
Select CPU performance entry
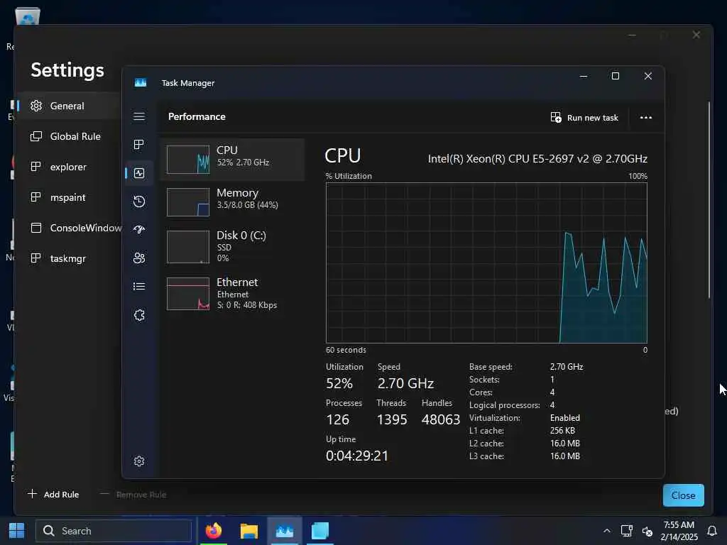coord(232,160)
